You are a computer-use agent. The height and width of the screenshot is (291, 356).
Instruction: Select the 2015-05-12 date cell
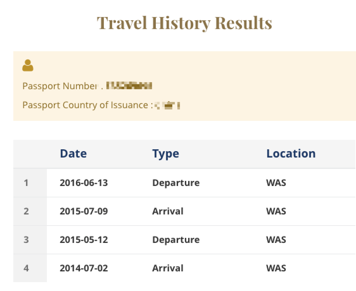click(x=84, y=240)
